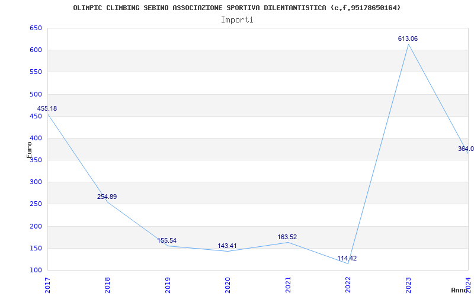
Task: Click the 254.89 value label
Action: [x=107, y=197]
